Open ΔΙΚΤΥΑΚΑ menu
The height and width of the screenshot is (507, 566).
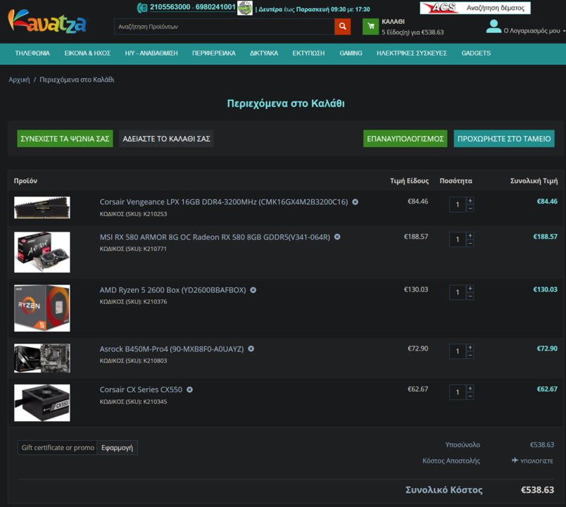point(264,53)
